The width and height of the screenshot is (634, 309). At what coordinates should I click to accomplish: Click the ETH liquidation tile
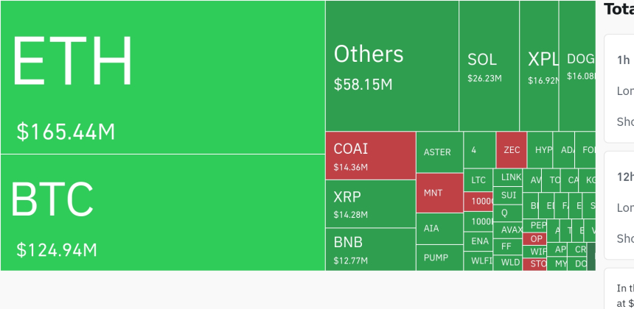162,77
